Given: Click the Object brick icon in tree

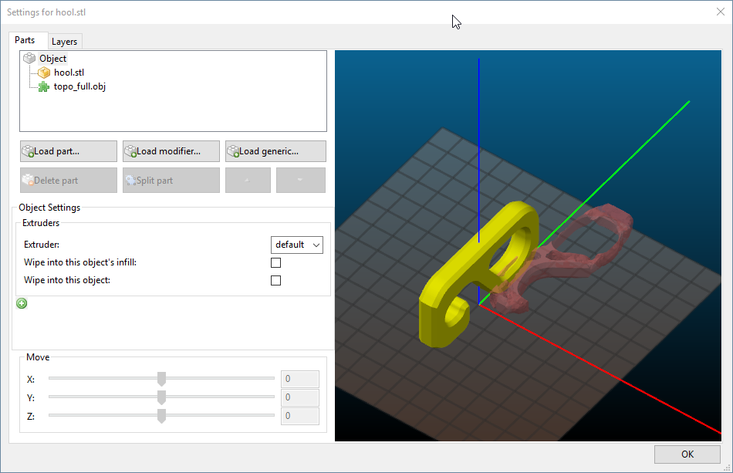Looking at the screenshot, I should 29,59.
